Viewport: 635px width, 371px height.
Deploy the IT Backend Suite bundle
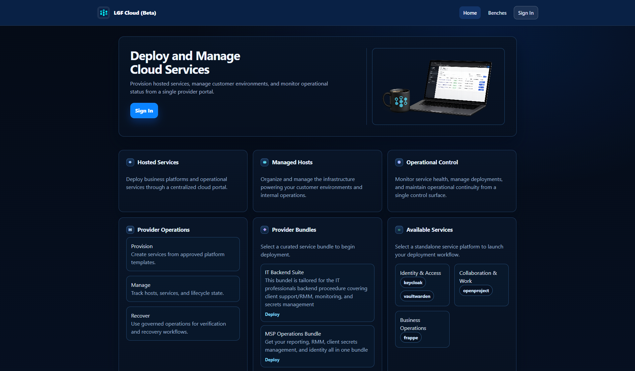[x=272, y=314]
